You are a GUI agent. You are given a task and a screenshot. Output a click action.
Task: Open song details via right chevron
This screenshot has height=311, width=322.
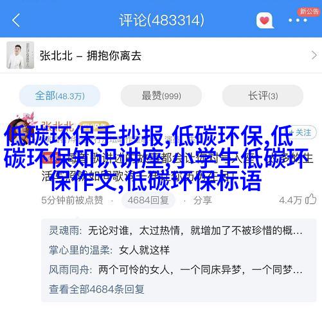314,55
